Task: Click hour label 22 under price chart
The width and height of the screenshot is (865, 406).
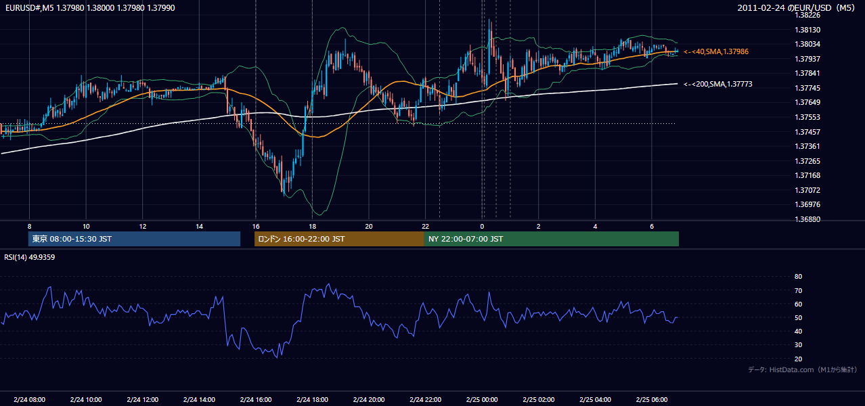Action: 425,226
